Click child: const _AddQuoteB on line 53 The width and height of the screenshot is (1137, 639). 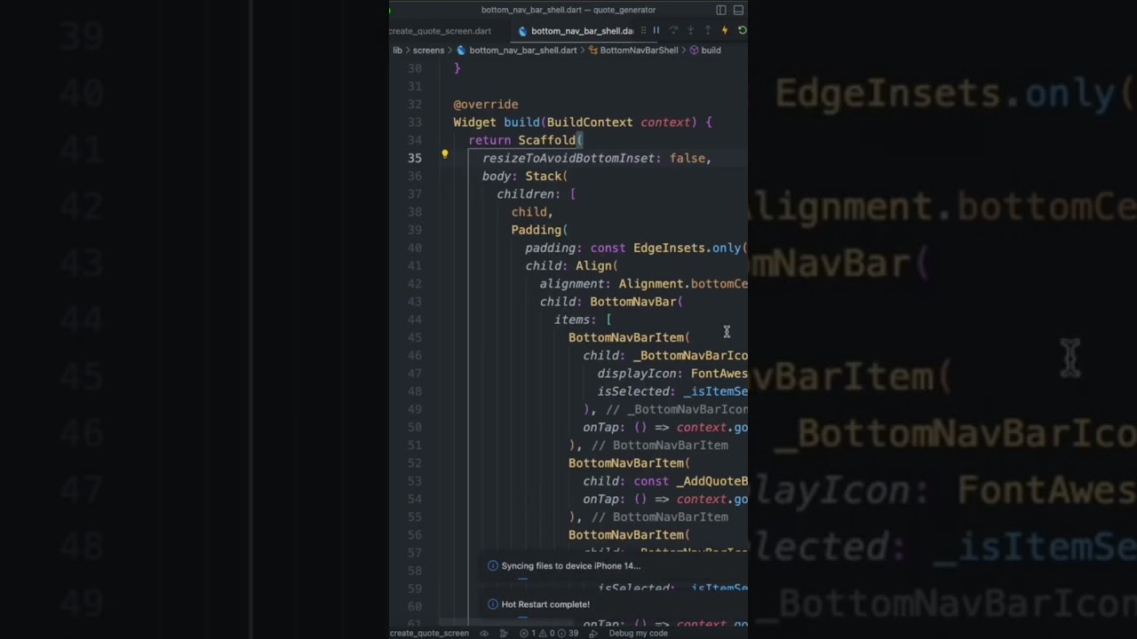pyautogui.click(x=664, y=481)
